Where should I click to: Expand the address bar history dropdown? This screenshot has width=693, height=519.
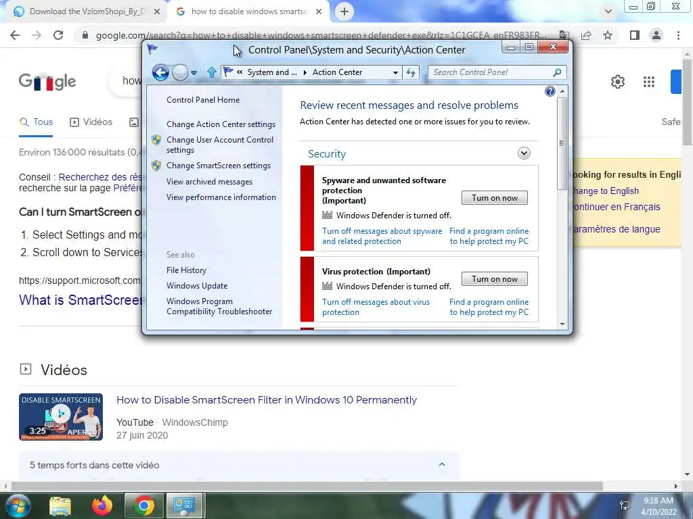395,72
